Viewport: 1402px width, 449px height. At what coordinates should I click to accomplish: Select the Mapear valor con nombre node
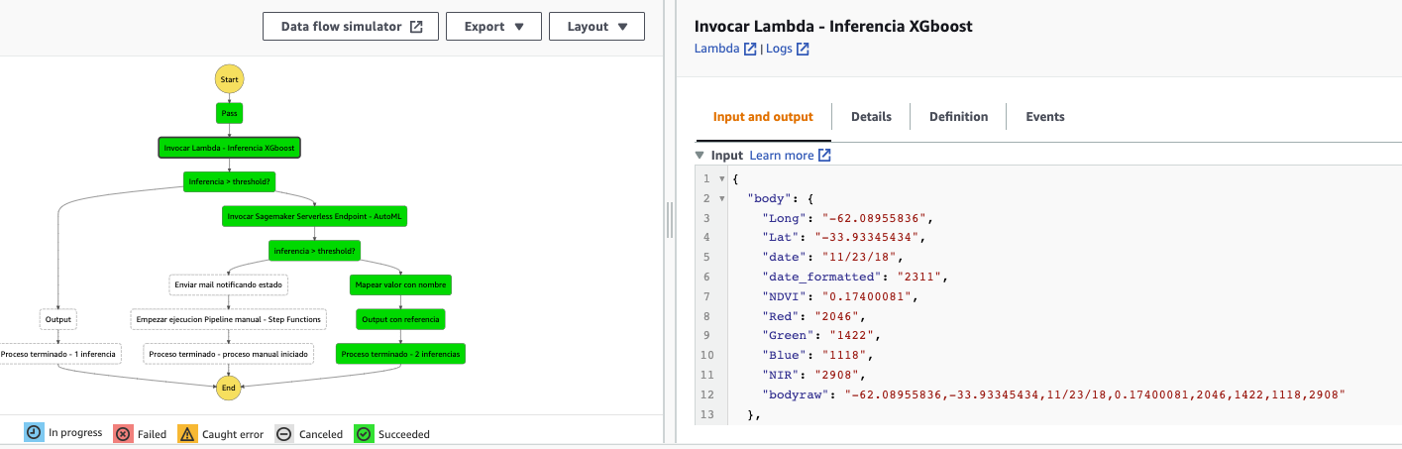click(x=400, y=285)
